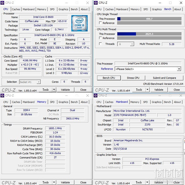Click the Tools button in the CPU window
This screenshot has width=185, height=185.
[45, 90]
